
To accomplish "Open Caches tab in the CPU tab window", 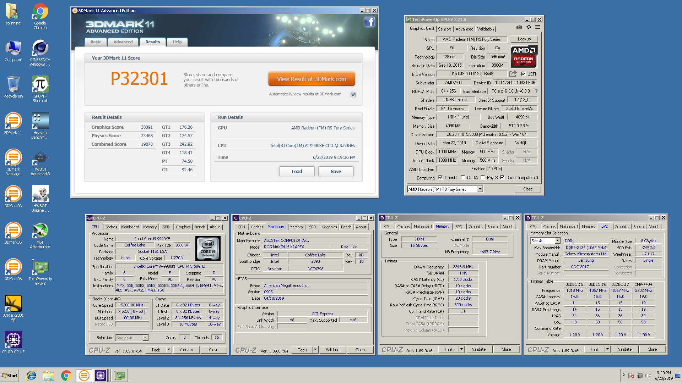I will 110,227.
